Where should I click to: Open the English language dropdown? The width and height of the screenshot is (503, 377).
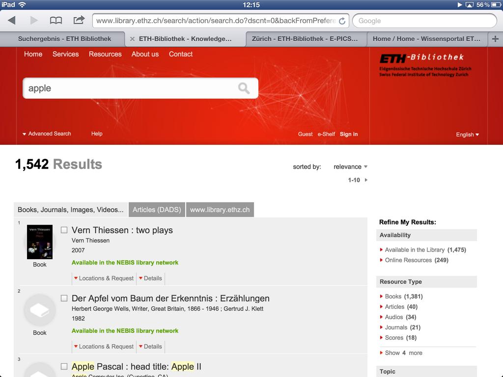click(468, 135)
